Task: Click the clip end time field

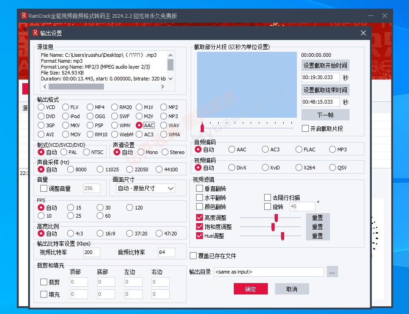Action: (320, 102)
